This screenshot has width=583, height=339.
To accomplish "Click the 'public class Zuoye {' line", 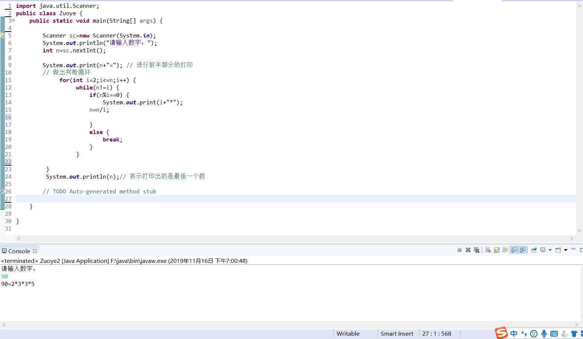I will pos(49,13).
